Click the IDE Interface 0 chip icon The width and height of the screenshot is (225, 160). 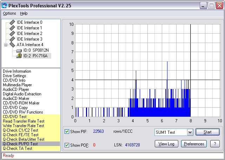12,22
